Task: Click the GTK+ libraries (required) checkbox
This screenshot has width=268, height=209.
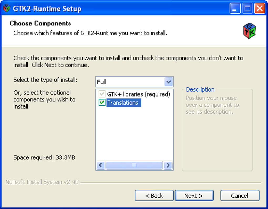Action: tap(102, 94)
